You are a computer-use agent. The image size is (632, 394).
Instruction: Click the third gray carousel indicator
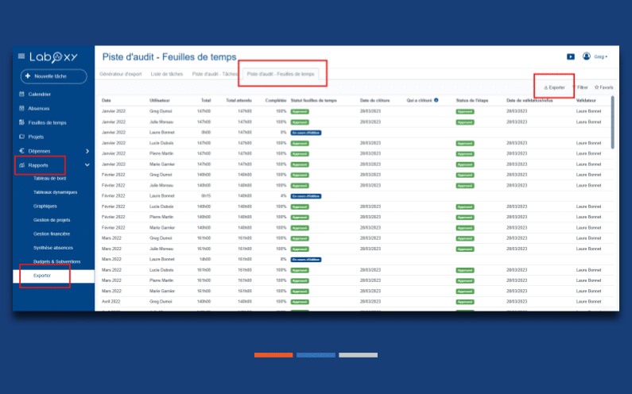[x=358, y=355]
